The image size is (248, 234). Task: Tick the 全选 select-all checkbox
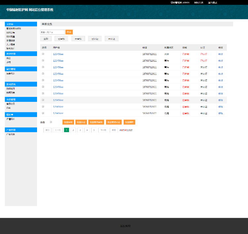(51, 122)
